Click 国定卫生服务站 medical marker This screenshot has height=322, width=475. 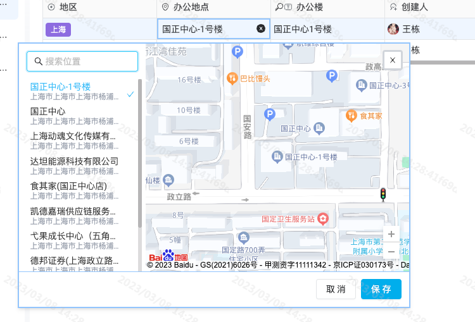[323, 219]
